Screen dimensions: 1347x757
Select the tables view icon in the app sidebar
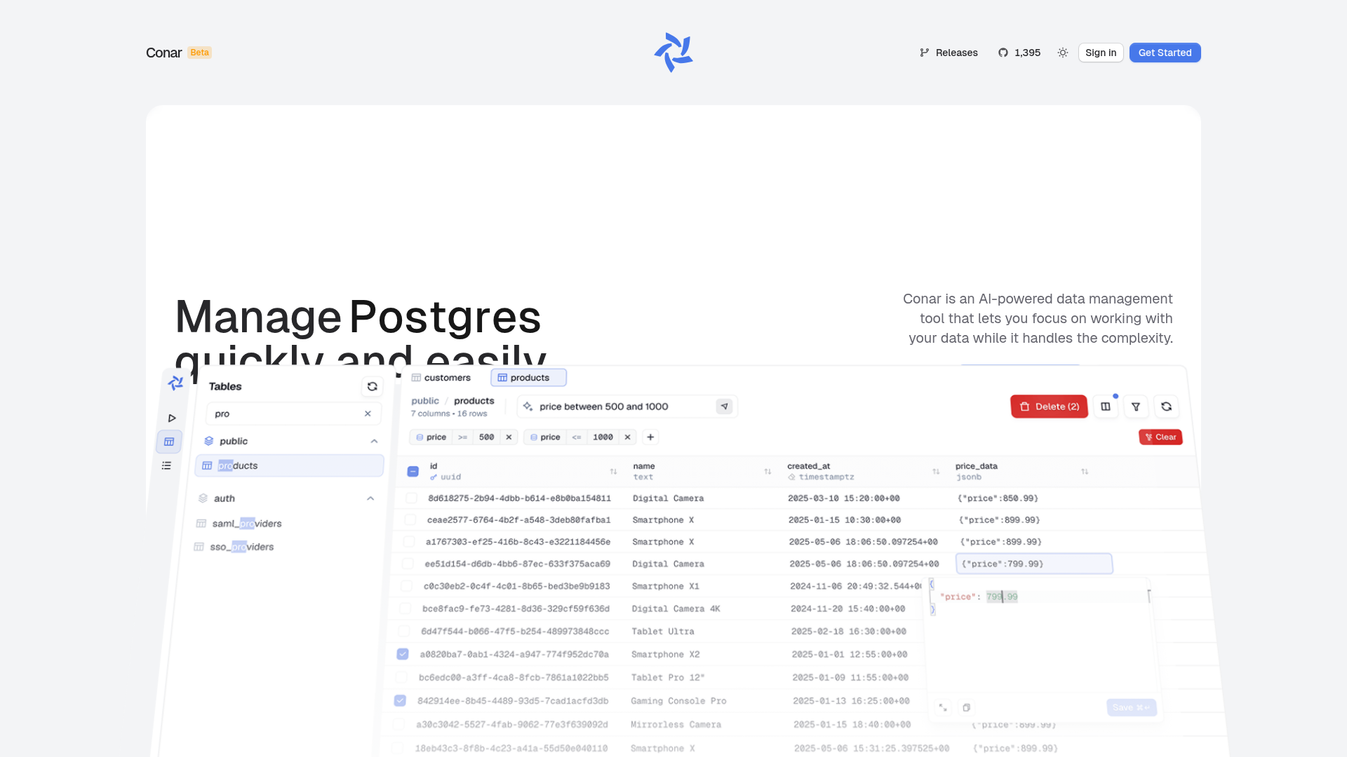coord(169,442)
